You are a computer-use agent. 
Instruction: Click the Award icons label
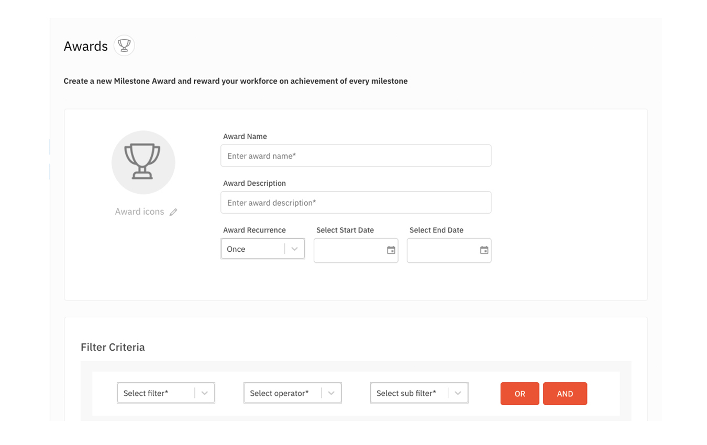coord(139,212)
